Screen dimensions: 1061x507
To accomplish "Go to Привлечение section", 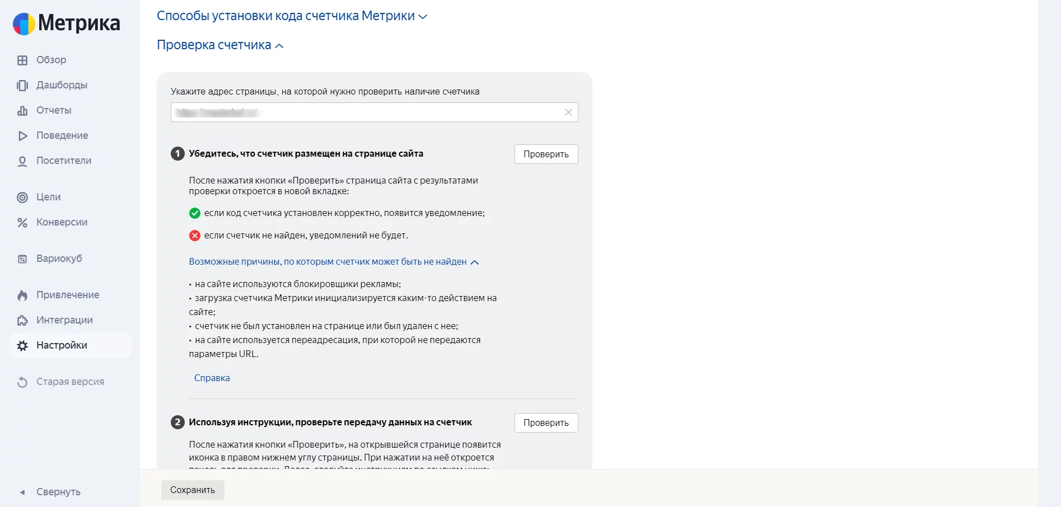I will pyautogui.click(x=68, y=295).
